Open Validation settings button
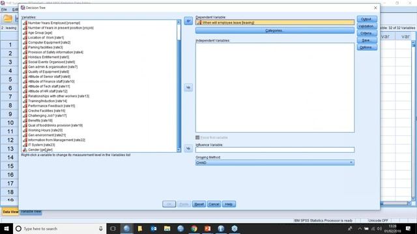This screenshot has height=234, width=417. pyautogui.click(x=367, y=26)
